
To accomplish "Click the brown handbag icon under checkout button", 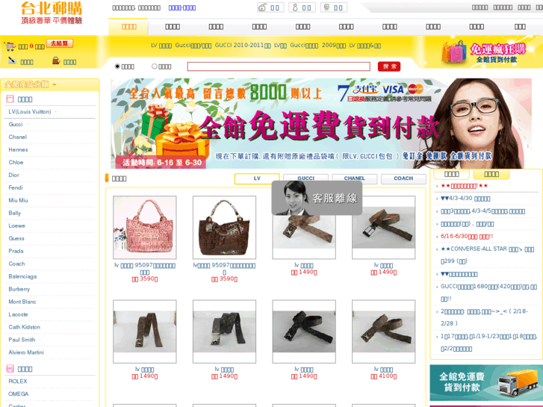I will point(56,61).
